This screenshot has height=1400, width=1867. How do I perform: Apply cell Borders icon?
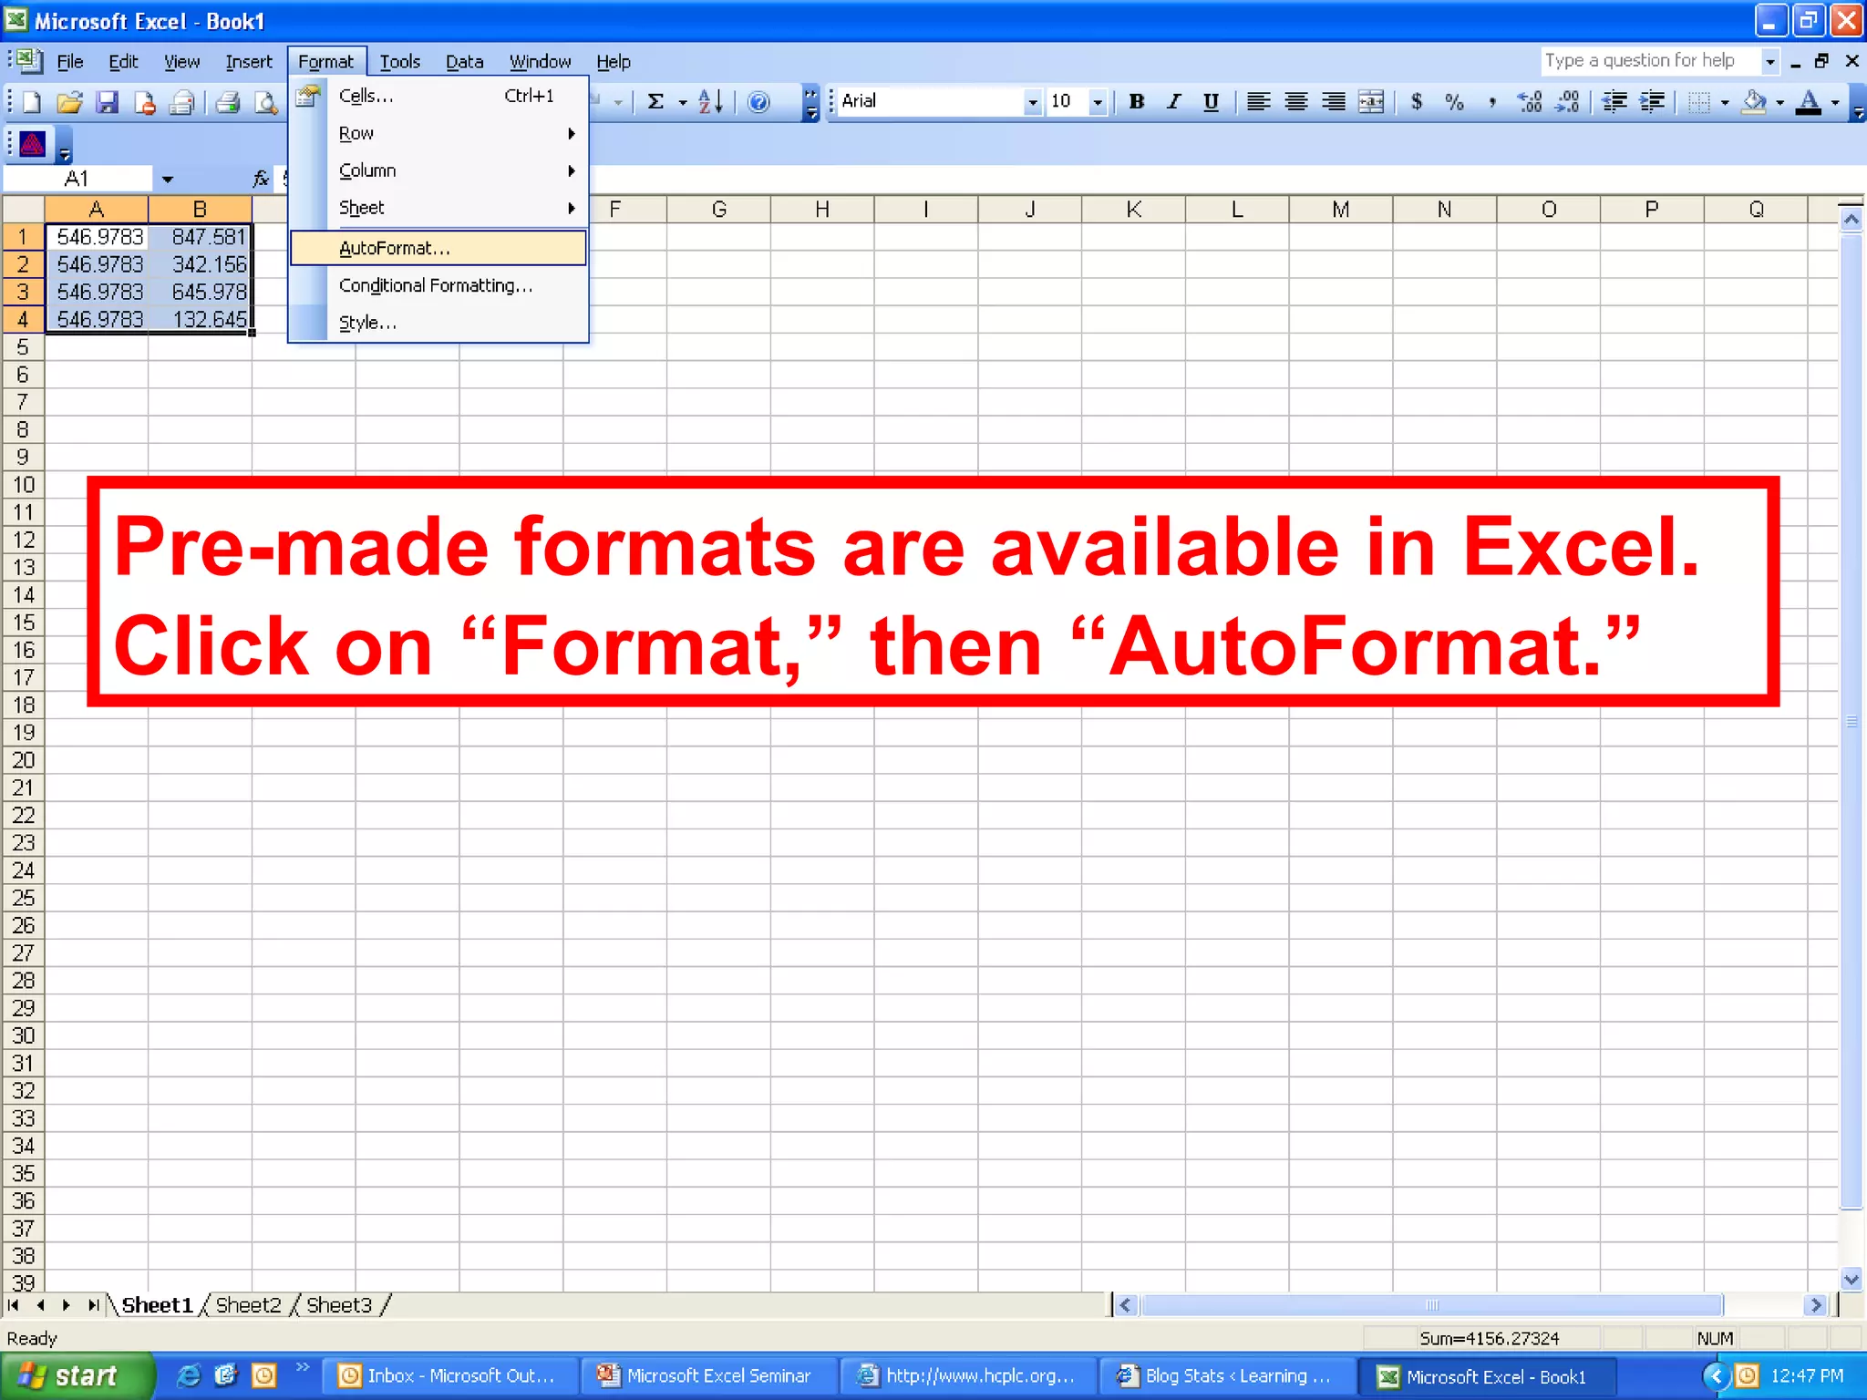tap(1698, 102)
